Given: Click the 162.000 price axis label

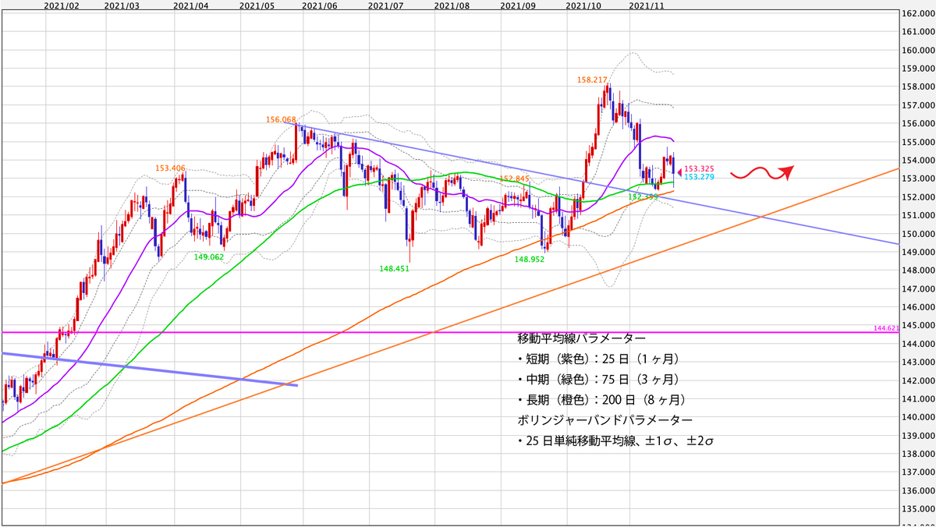Looking at the screenshot, I should click(x=919, y=14).
